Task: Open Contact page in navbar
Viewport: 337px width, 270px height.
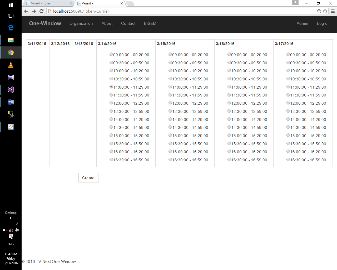Action: click(x=128, y=23)
